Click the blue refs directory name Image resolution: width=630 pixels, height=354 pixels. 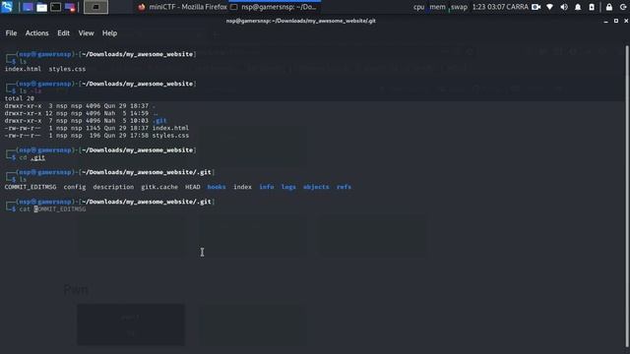(x=344, y=187)
